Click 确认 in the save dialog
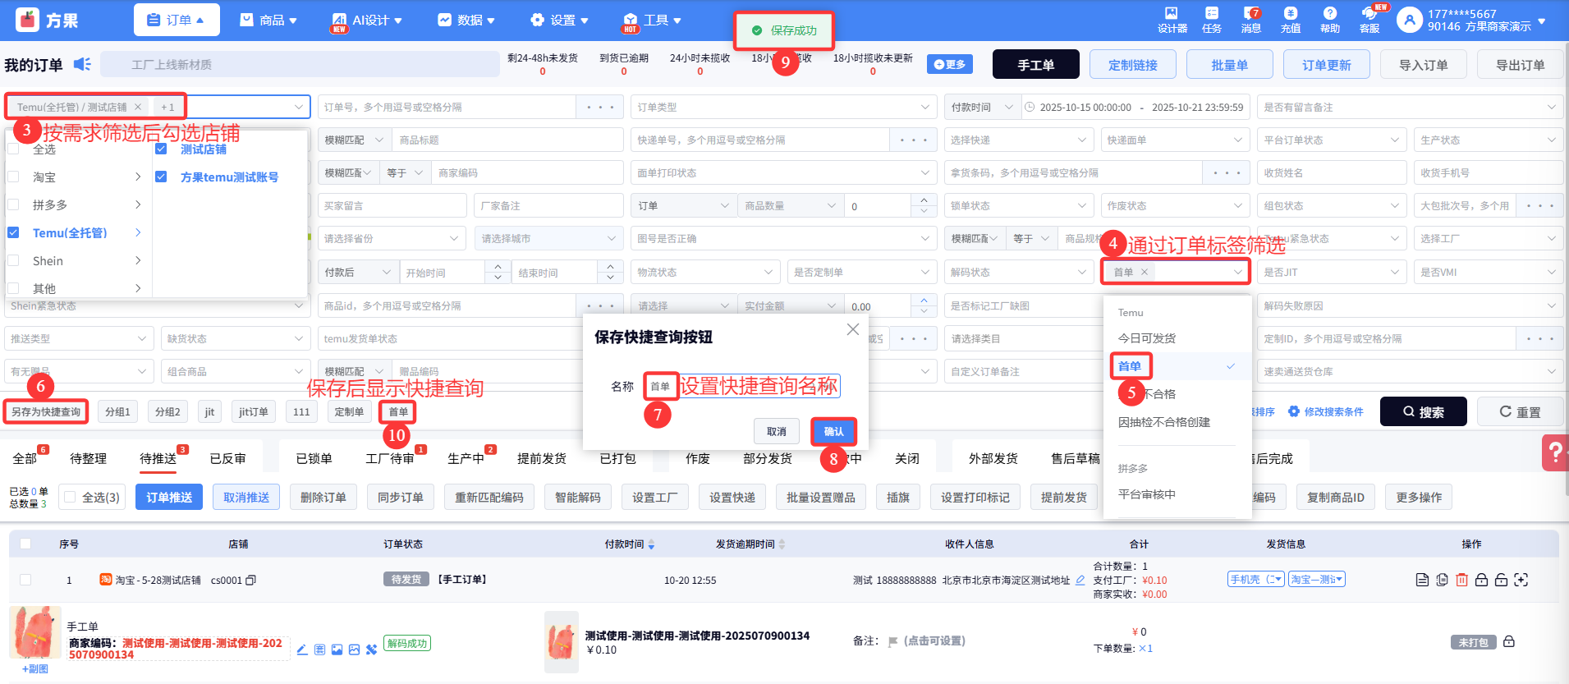Image resolution: width=1569 pixels, height=684 pixels. pyautogui.click(x=833, y=431)
